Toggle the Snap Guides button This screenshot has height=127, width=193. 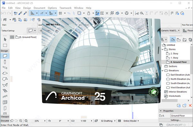[x=42, y=13]
